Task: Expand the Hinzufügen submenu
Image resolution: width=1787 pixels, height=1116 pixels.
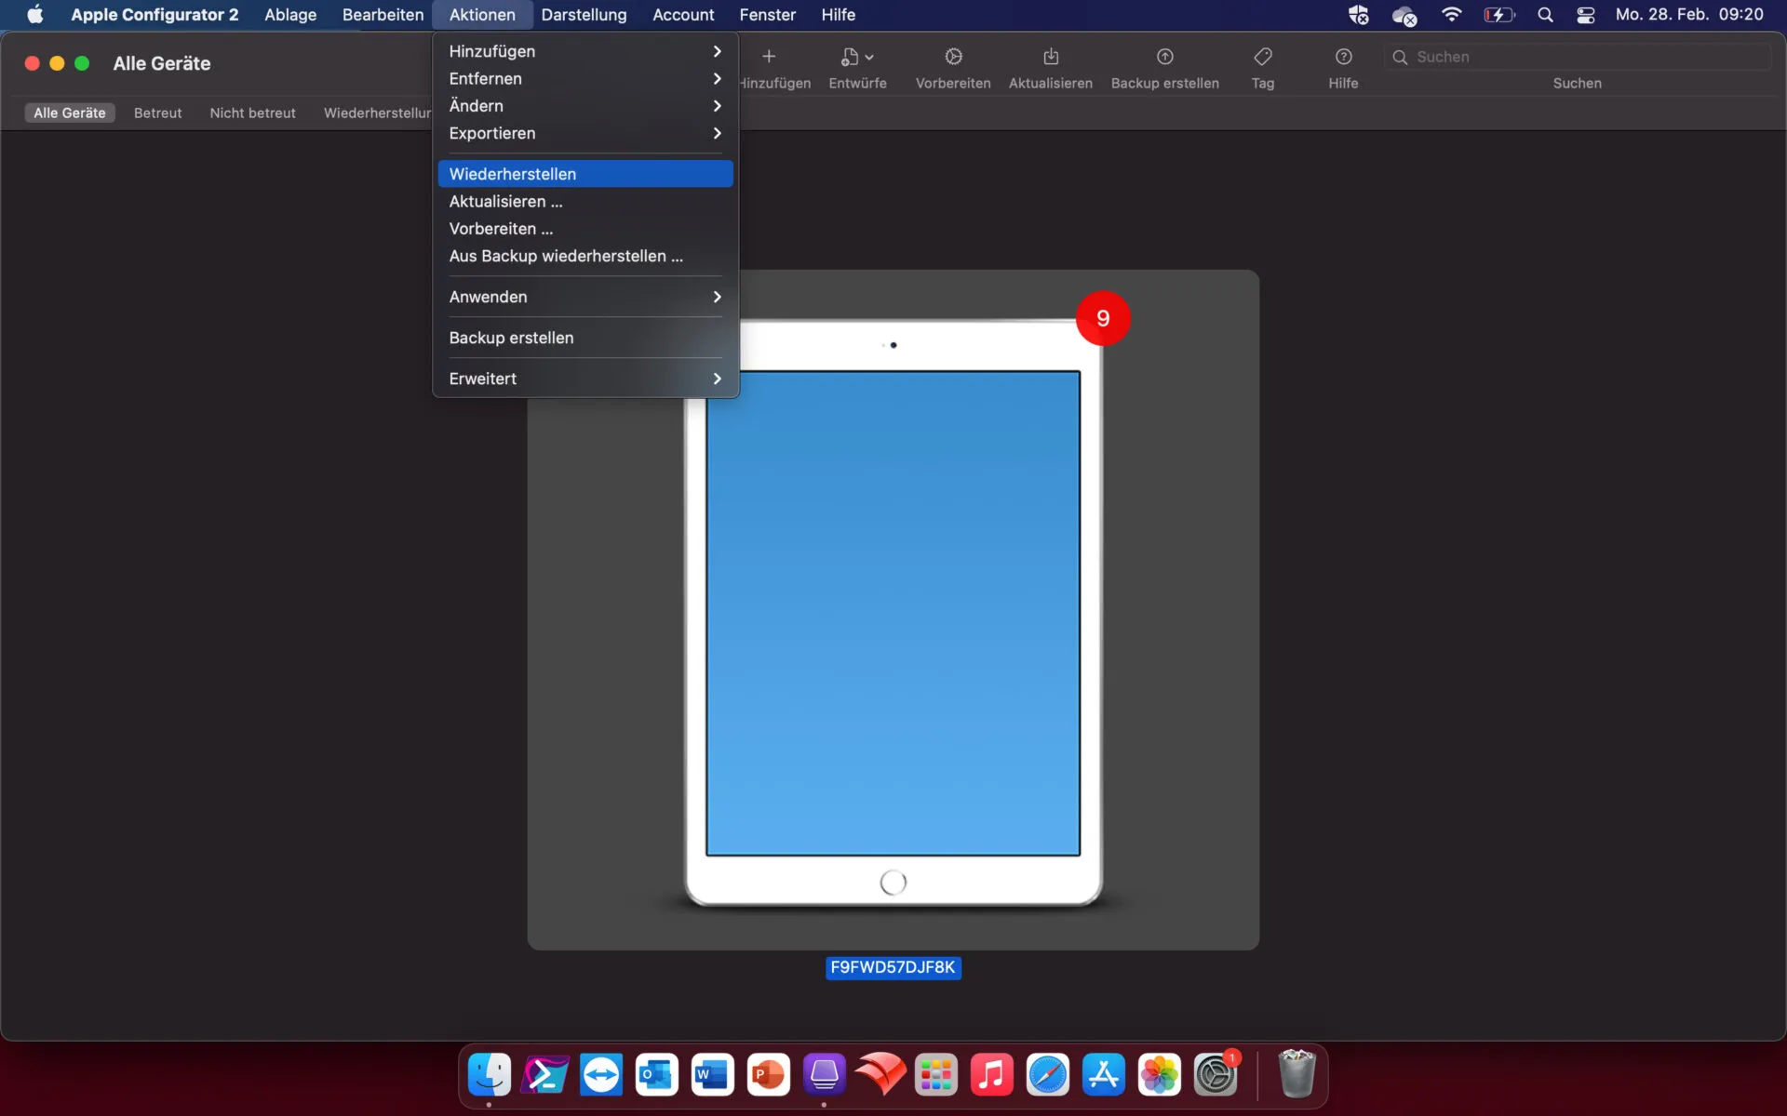Action: click(585, 51)
